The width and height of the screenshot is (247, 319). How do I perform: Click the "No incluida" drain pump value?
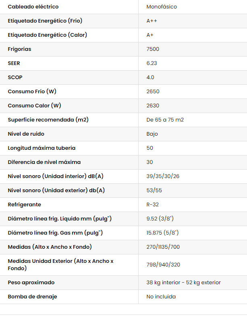(161, 297)
